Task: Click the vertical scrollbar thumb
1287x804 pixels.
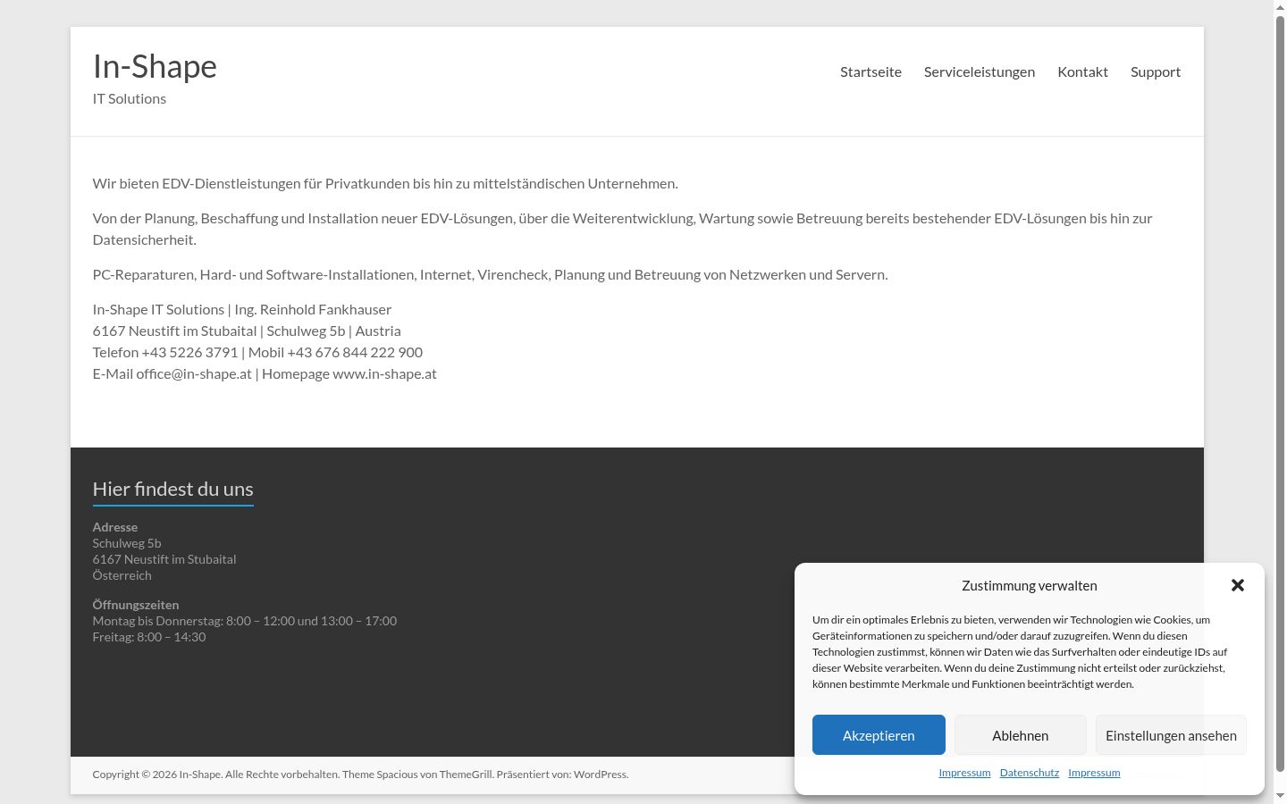Action: [1280, 393]
